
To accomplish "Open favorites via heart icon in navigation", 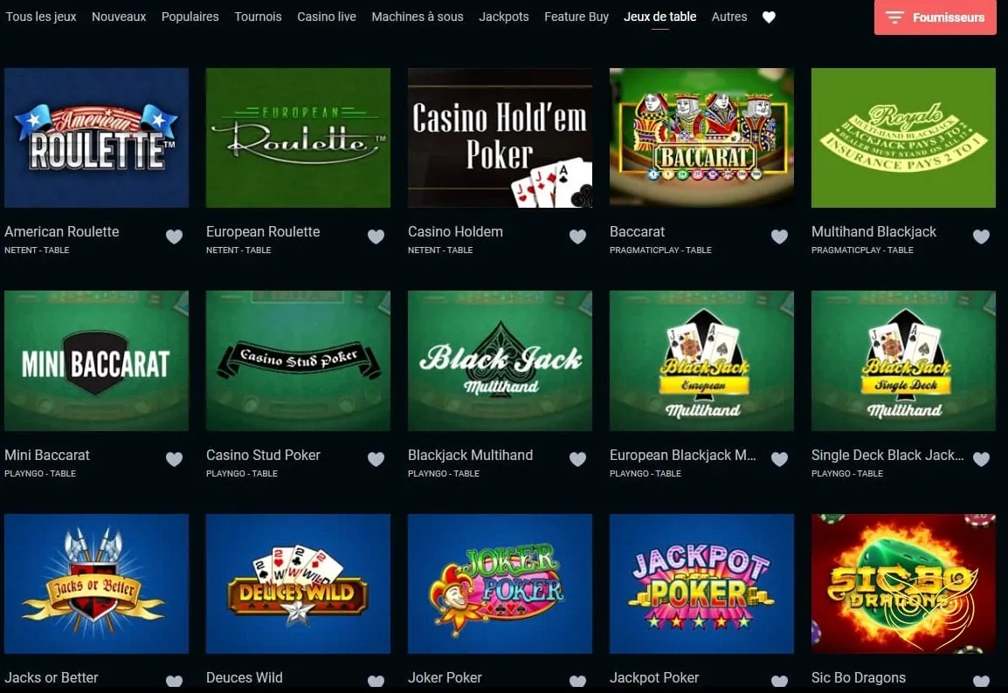I will (769, 17).
